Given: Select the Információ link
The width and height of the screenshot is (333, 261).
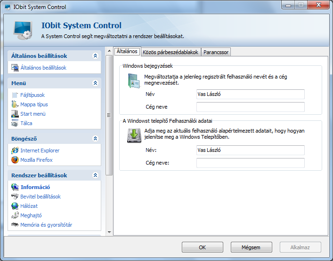Looking at the screenshot, I should (35, 187).
